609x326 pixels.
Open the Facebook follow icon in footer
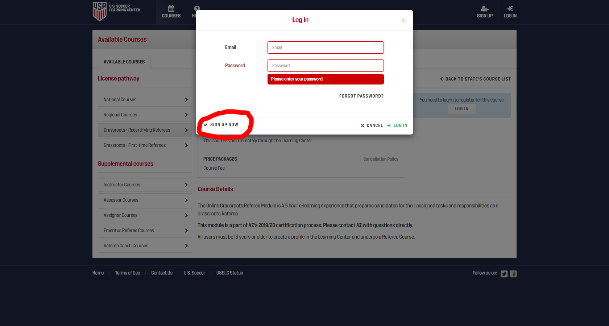pyautogui.click(x=513, y=274)
